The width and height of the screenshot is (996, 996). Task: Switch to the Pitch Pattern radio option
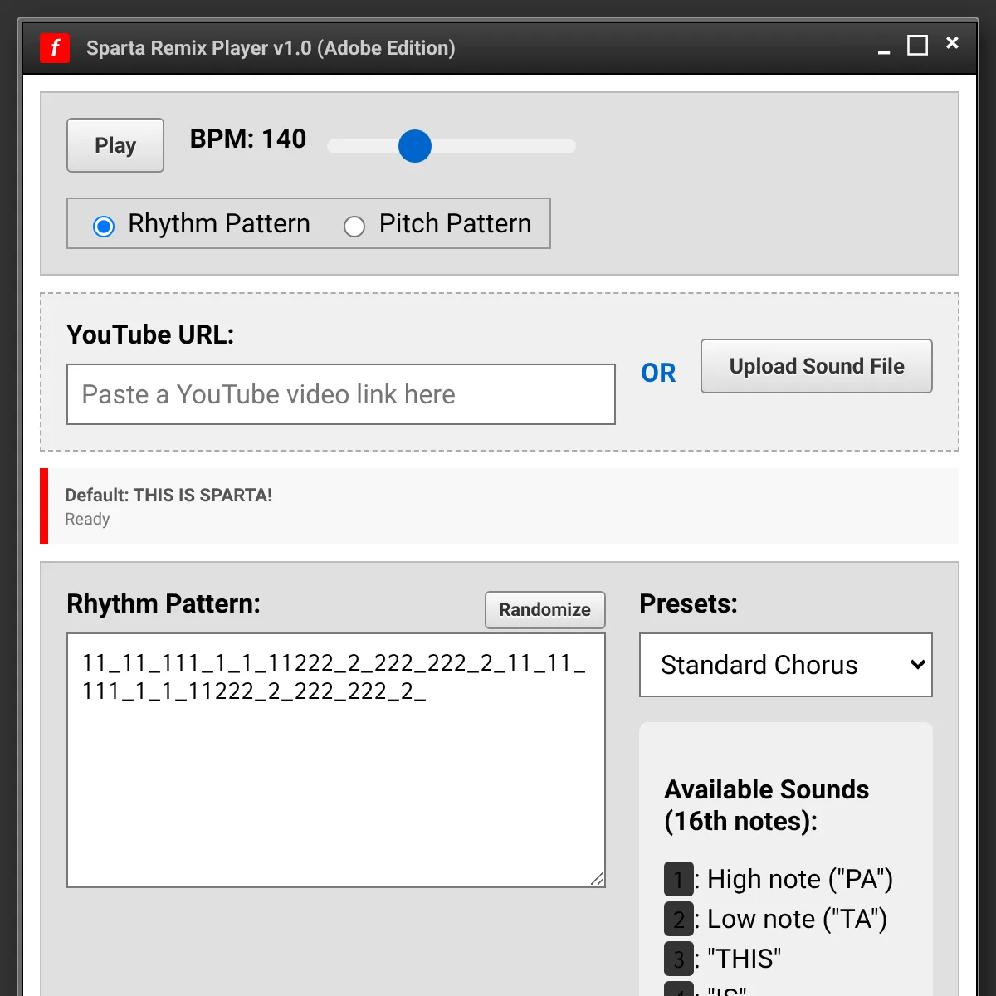354,226
